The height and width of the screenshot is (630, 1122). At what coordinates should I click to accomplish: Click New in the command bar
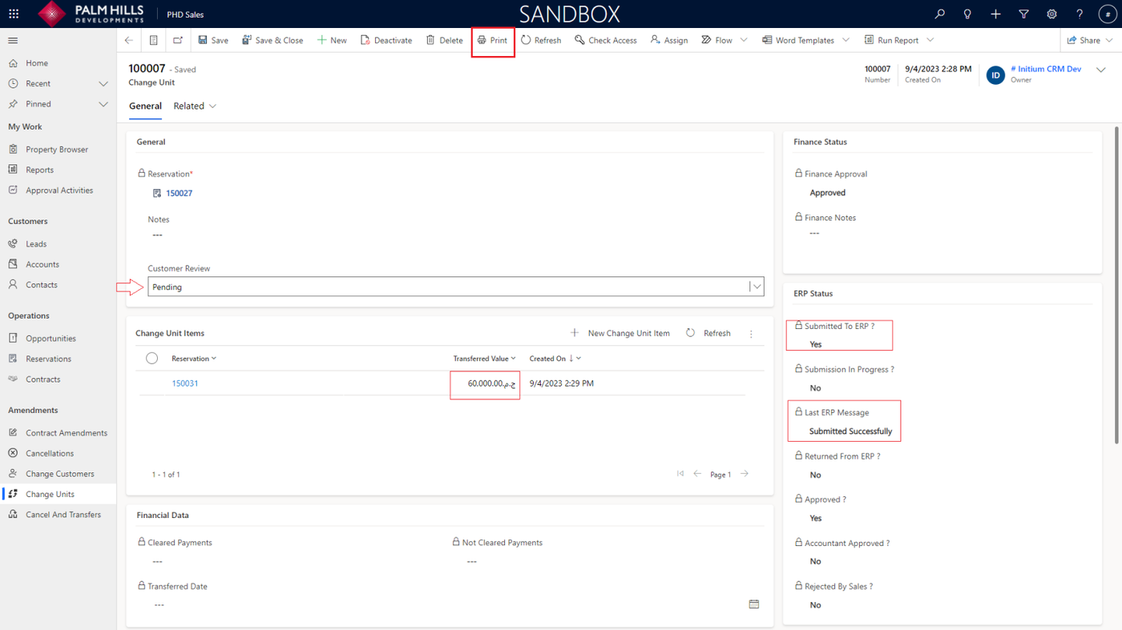(332, 40)
